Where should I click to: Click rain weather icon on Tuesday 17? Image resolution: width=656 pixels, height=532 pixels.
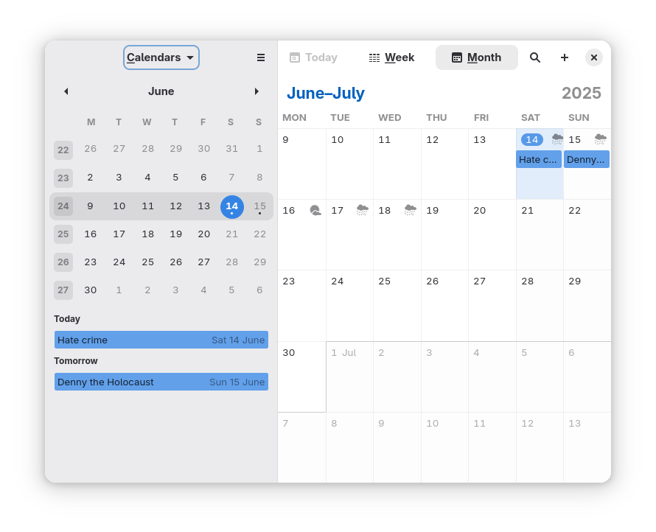[363, 210]
